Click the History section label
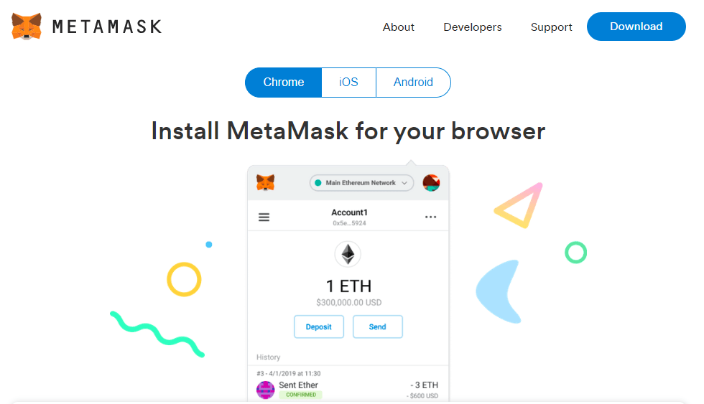 click(269, 357)
